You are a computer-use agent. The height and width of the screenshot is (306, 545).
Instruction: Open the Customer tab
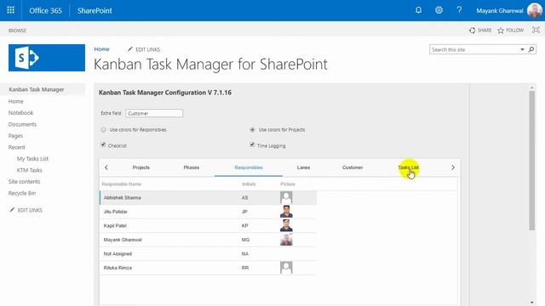pos(353,167)
